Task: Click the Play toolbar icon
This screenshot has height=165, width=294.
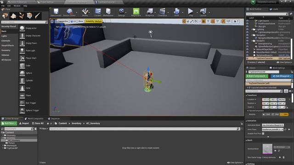Action: (191, 11)
